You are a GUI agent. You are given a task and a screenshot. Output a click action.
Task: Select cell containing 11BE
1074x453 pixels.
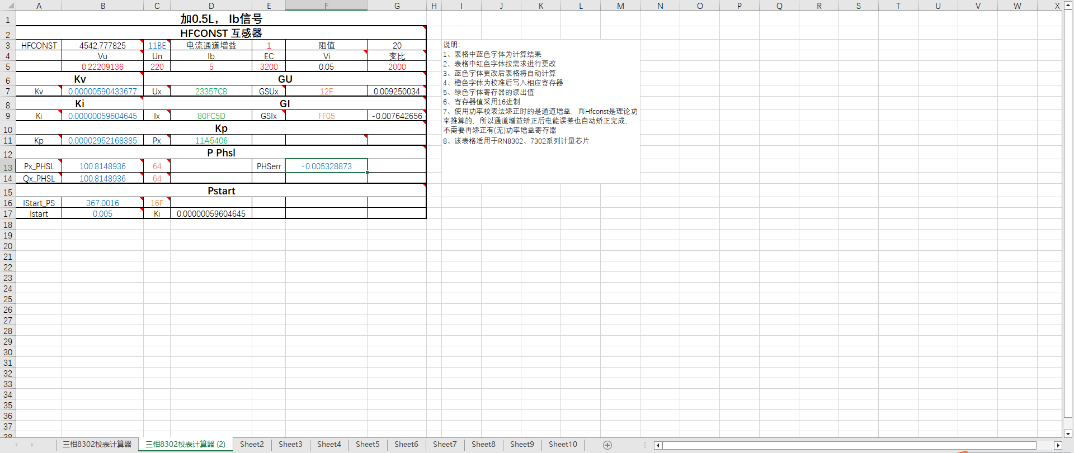(157, 45)
